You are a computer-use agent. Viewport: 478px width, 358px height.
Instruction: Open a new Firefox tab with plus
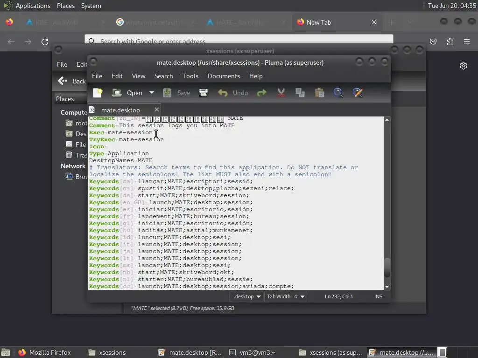point(392,22)
